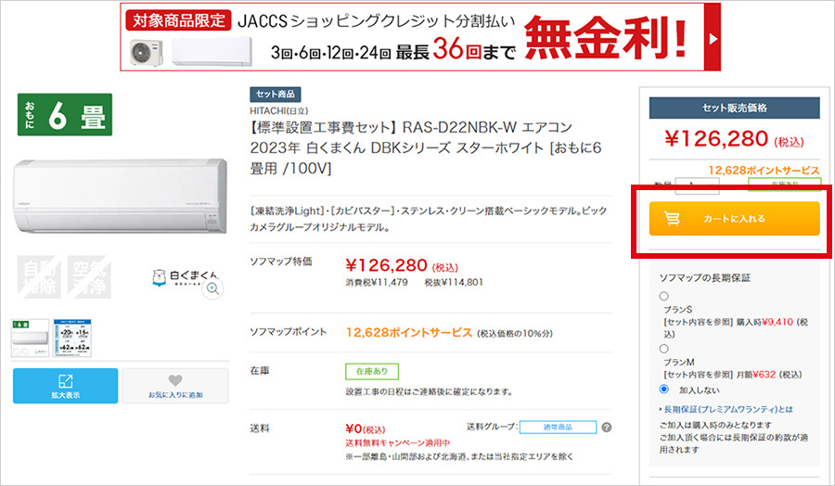Click product title RAS-D22NBK-W エアコン
The image size is (835, 486).
coord(426,147)
